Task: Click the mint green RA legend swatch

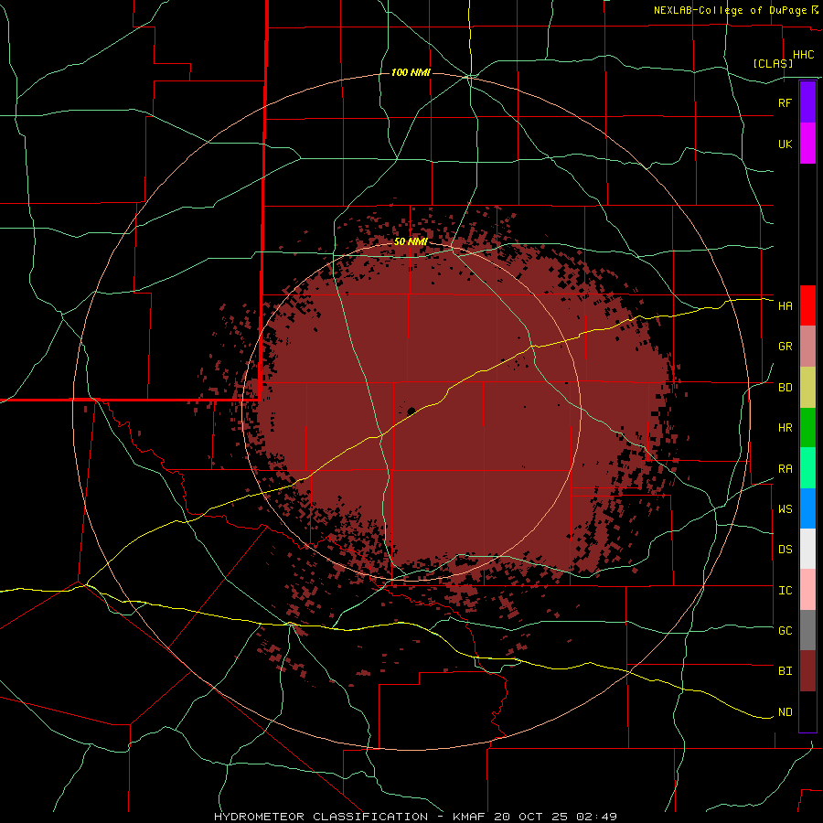Action: point(807,468)
